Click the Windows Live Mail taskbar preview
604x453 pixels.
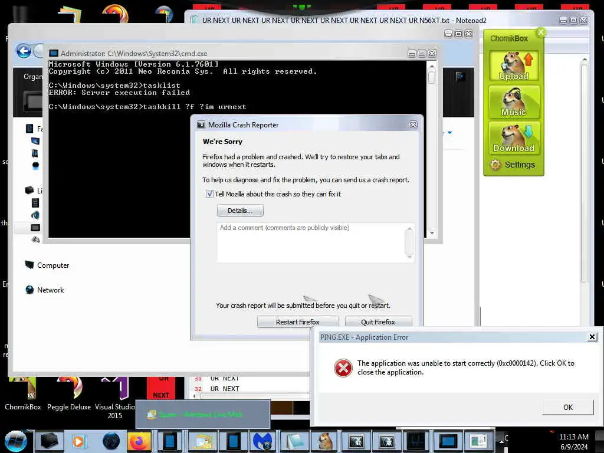203,414
